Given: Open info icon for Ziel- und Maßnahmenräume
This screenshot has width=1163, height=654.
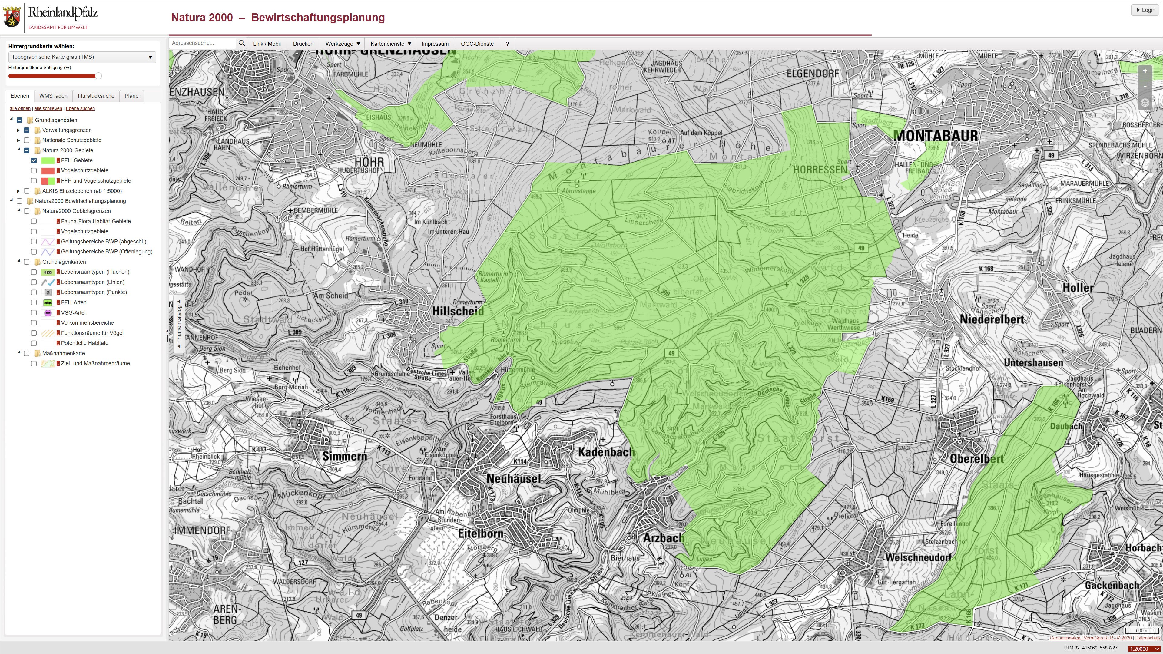Looking at the screenshot, I should point(58,364).
